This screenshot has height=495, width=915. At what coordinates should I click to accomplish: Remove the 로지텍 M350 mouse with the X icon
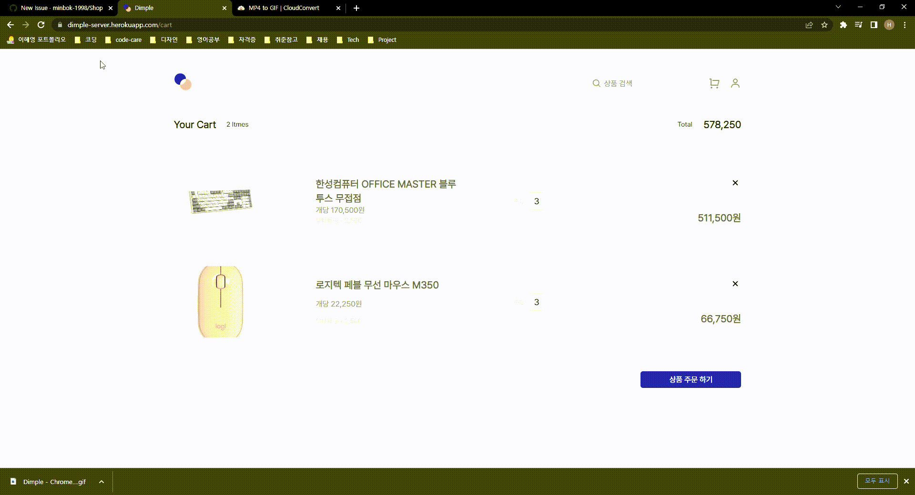click(735, 283)
